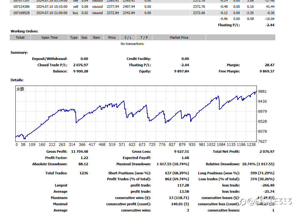Viewport: 295px width, 214px height.
Task: Click the Floating P/L total -2.44 above Working Orders
Action: 270,25
